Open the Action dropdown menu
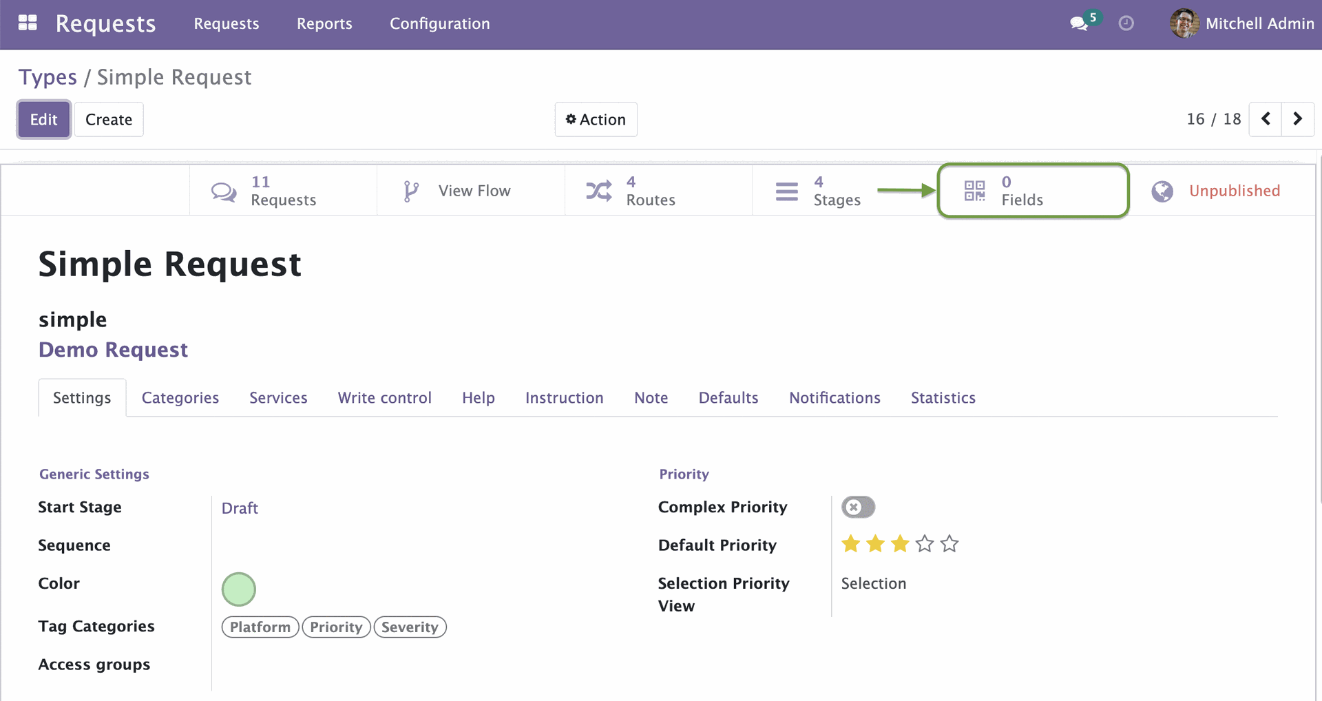 tap(596, 119)
